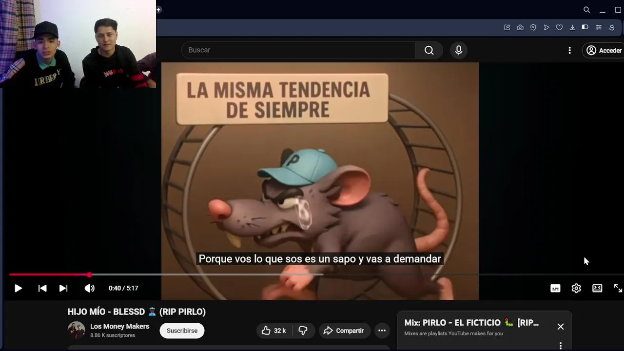This screenshot has width=624, height=351.
Task: Click the 8.86 K suscriptores text
Action: point(113,335)
